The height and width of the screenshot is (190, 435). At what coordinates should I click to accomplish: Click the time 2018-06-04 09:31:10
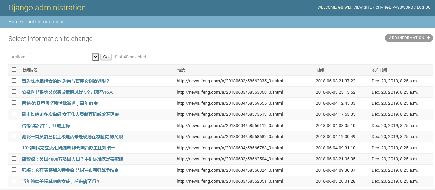[x=335, y=148]
